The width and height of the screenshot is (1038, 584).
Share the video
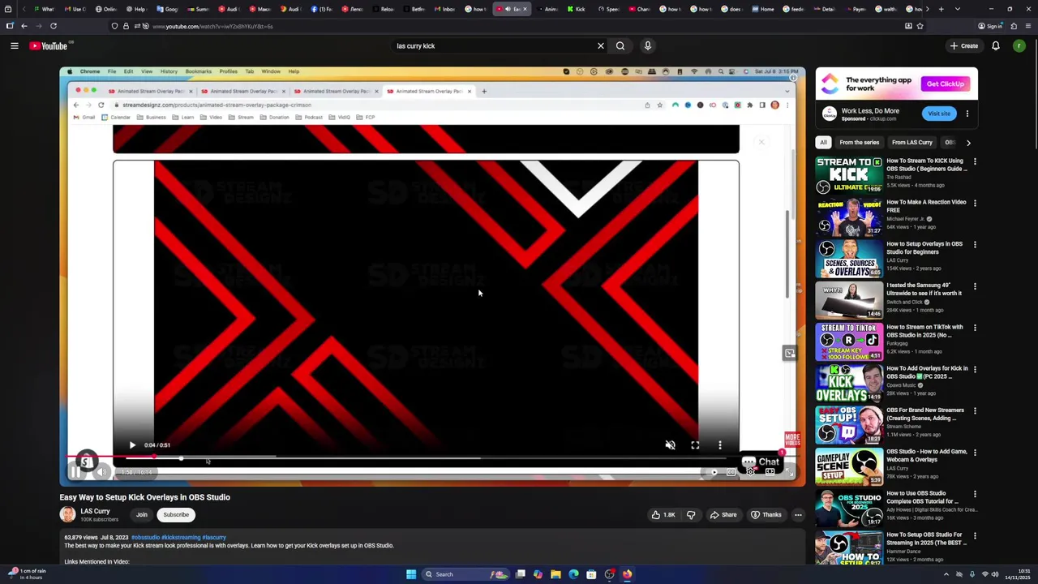click(x=723, y=514)
